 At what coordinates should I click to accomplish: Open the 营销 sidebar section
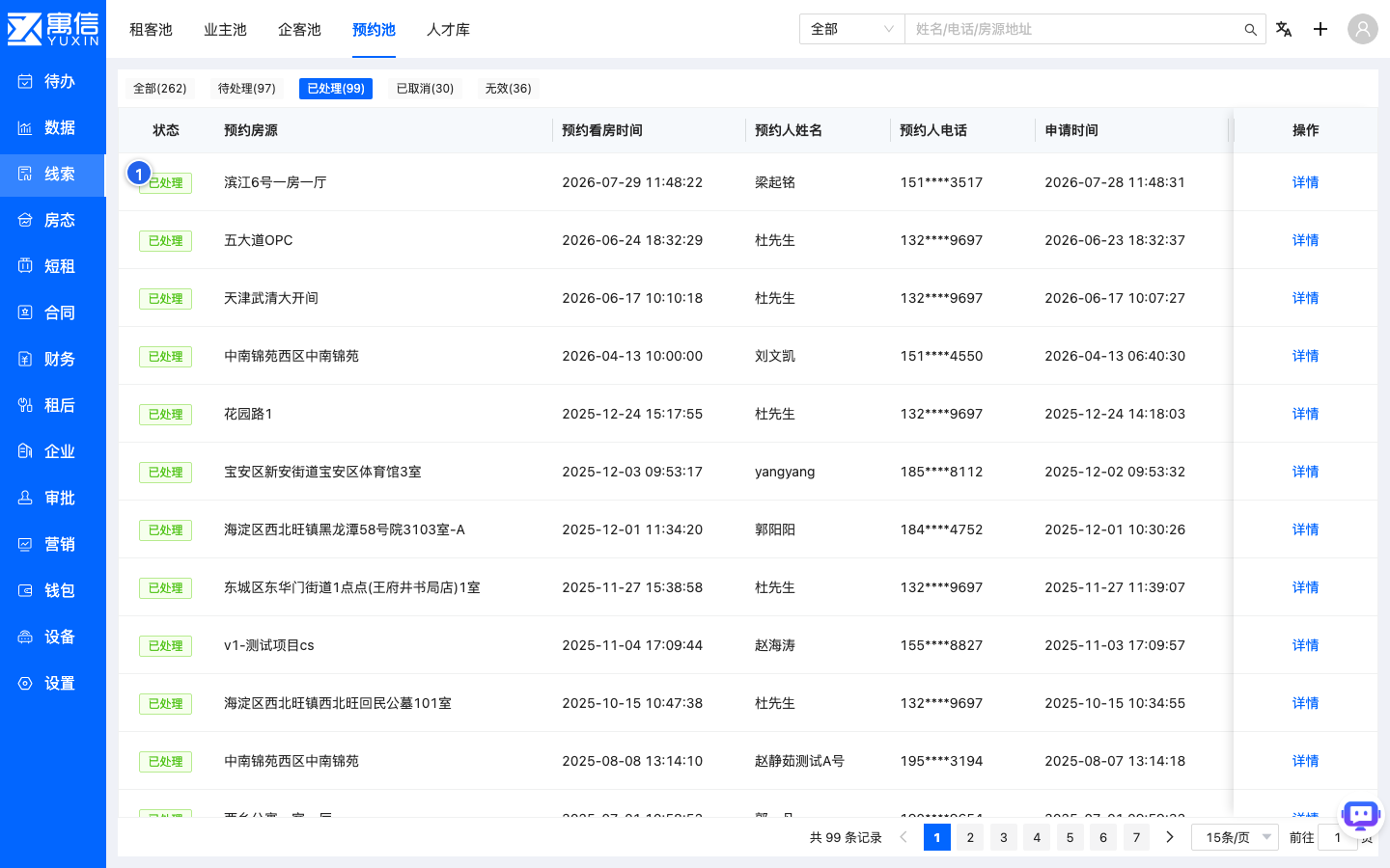point(53,544)
